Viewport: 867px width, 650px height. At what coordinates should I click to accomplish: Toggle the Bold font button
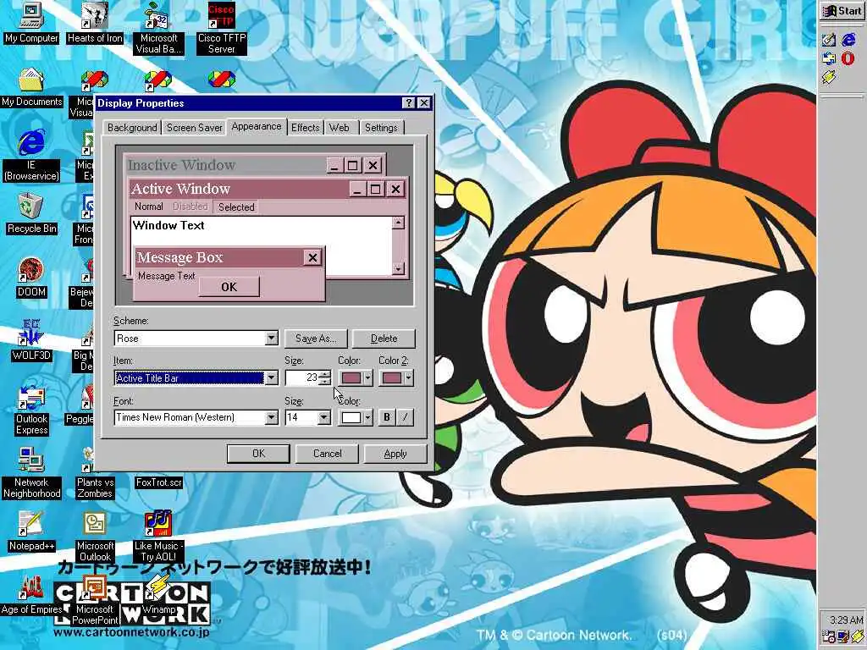coord(386,417)
